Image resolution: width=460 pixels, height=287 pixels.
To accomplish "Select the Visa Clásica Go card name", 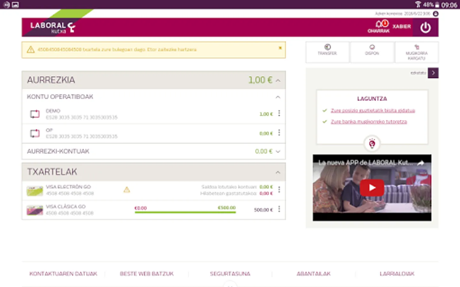I will click(x=65, y=206).
